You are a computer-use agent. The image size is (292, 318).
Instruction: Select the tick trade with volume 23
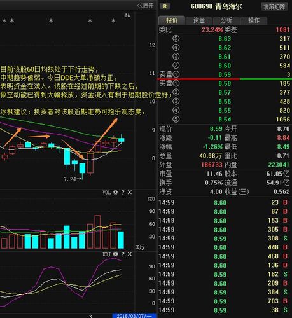coord(275,203)
